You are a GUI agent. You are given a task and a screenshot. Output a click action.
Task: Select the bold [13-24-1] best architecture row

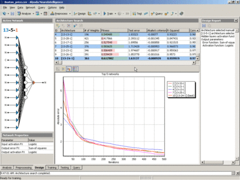pos(125,58)
